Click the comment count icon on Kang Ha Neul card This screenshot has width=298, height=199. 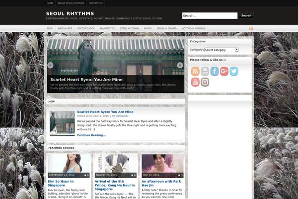tap(134, 175)
